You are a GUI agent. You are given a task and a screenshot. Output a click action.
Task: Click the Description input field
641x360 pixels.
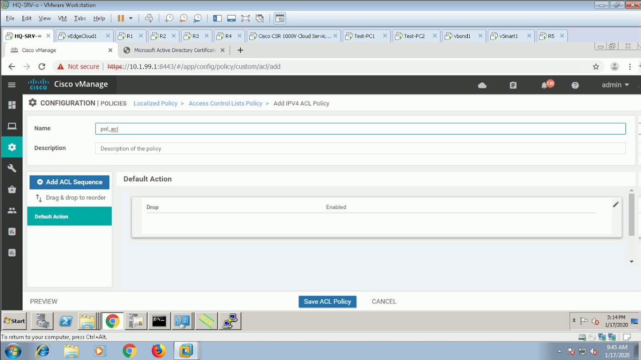tap(361, 148)
